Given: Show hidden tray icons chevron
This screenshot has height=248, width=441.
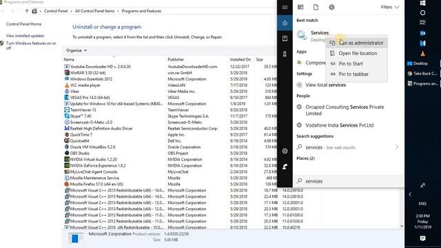Looking at the screenshot, I should coord(410,194).
